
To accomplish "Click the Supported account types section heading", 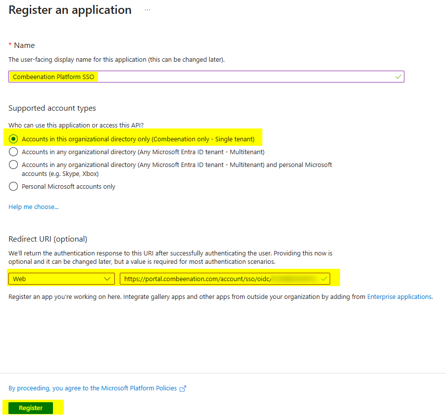I will coord(52,108).
